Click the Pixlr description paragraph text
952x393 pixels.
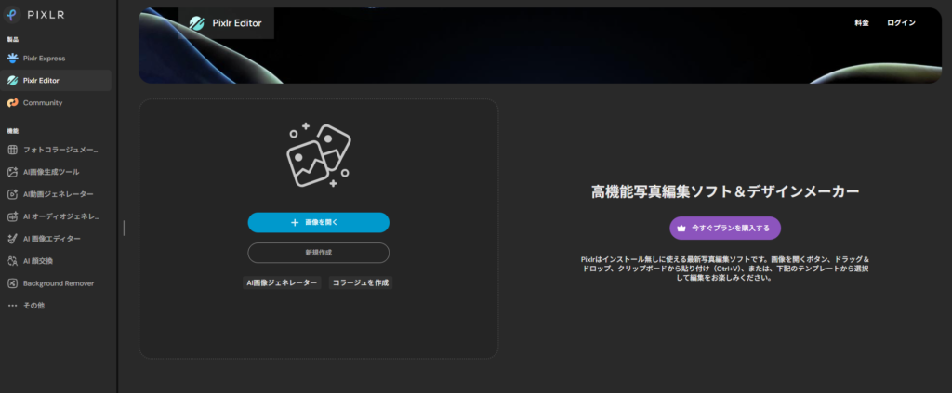725,269
